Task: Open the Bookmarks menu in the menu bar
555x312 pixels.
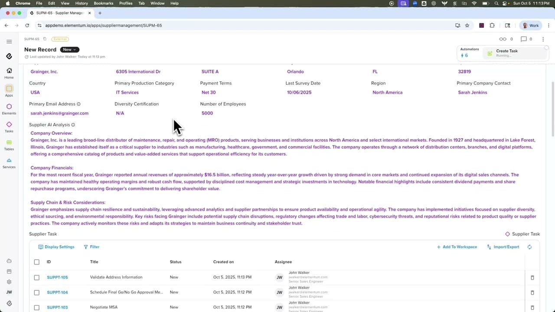Action: pos(103,3)
